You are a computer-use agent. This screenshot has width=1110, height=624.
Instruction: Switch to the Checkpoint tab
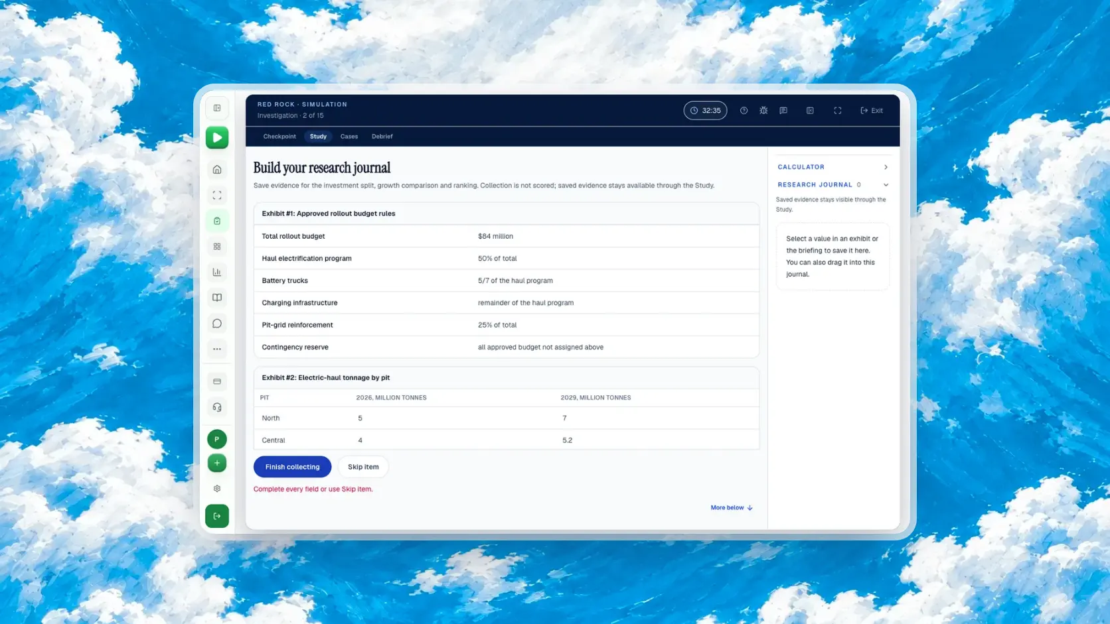(x=279, y=137)
